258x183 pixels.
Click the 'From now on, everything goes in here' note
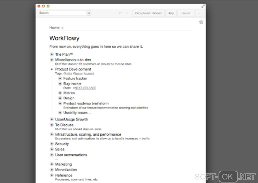96,47
